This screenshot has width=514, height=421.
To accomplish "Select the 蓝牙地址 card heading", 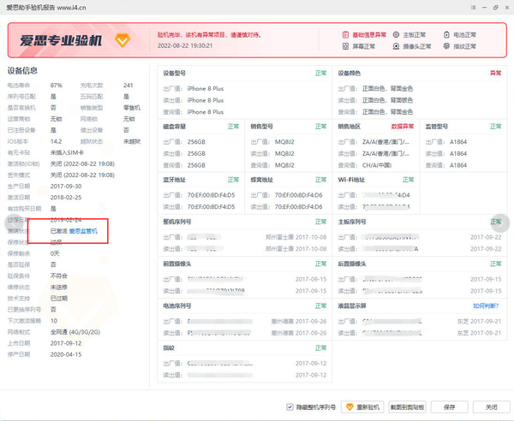I will point(175,180).
